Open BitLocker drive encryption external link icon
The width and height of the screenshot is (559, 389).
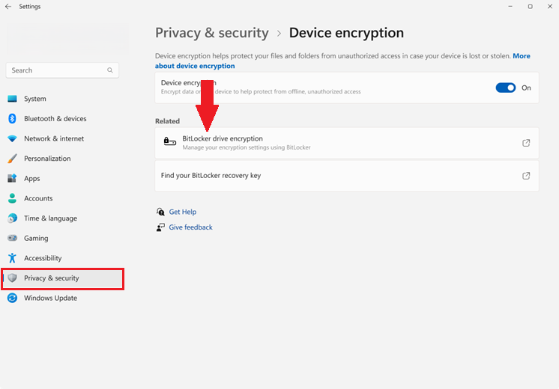pyautogui.click(x=526, y=143)
